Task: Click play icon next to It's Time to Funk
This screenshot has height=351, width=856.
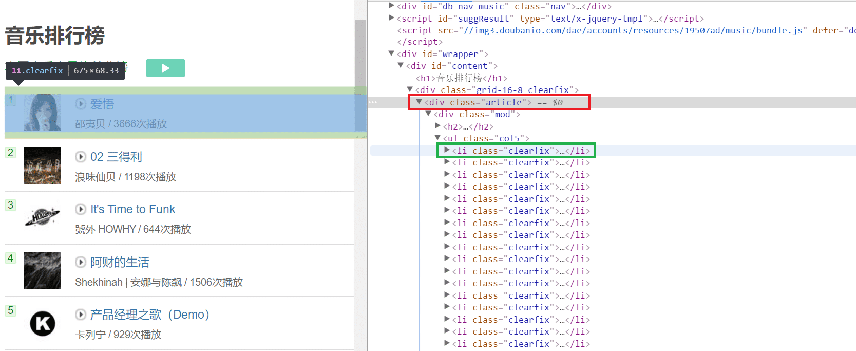Action: pyautogui.click(x=81, y=209)
